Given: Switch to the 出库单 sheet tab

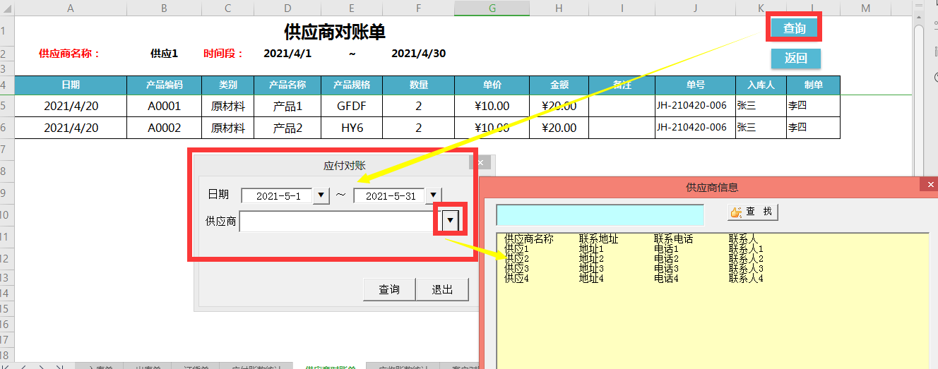Looking at the screenshot, I should pyautogui.click(x=148, y=367).
